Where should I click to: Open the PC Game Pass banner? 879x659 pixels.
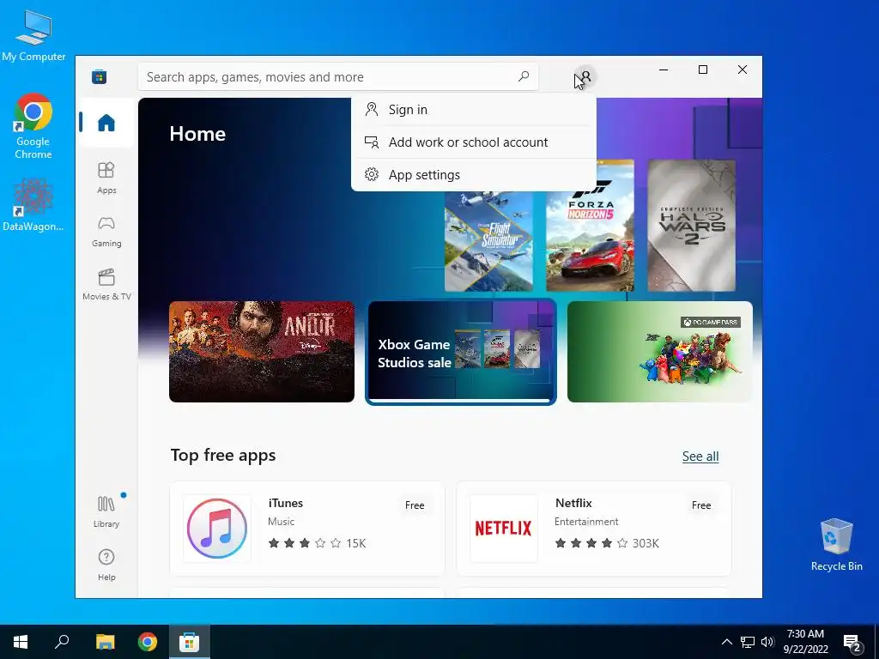[x=660, y=352]
